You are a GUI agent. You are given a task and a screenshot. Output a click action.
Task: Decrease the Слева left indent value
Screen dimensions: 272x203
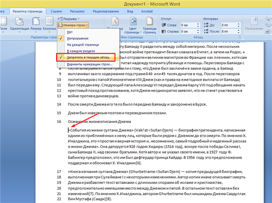coord(198,27)
